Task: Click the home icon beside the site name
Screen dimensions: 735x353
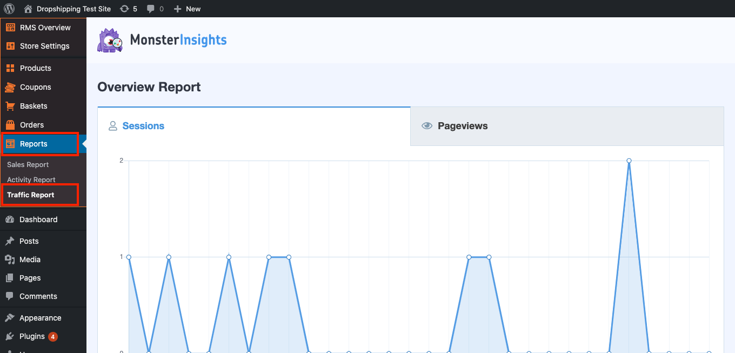Action: pos(28,9)
